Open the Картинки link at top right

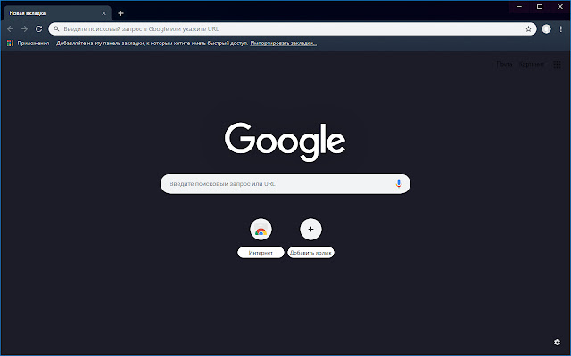[532, 64]
